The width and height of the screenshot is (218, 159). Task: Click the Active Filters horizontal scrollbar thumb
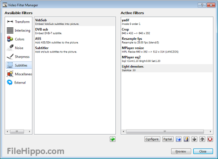165,132
